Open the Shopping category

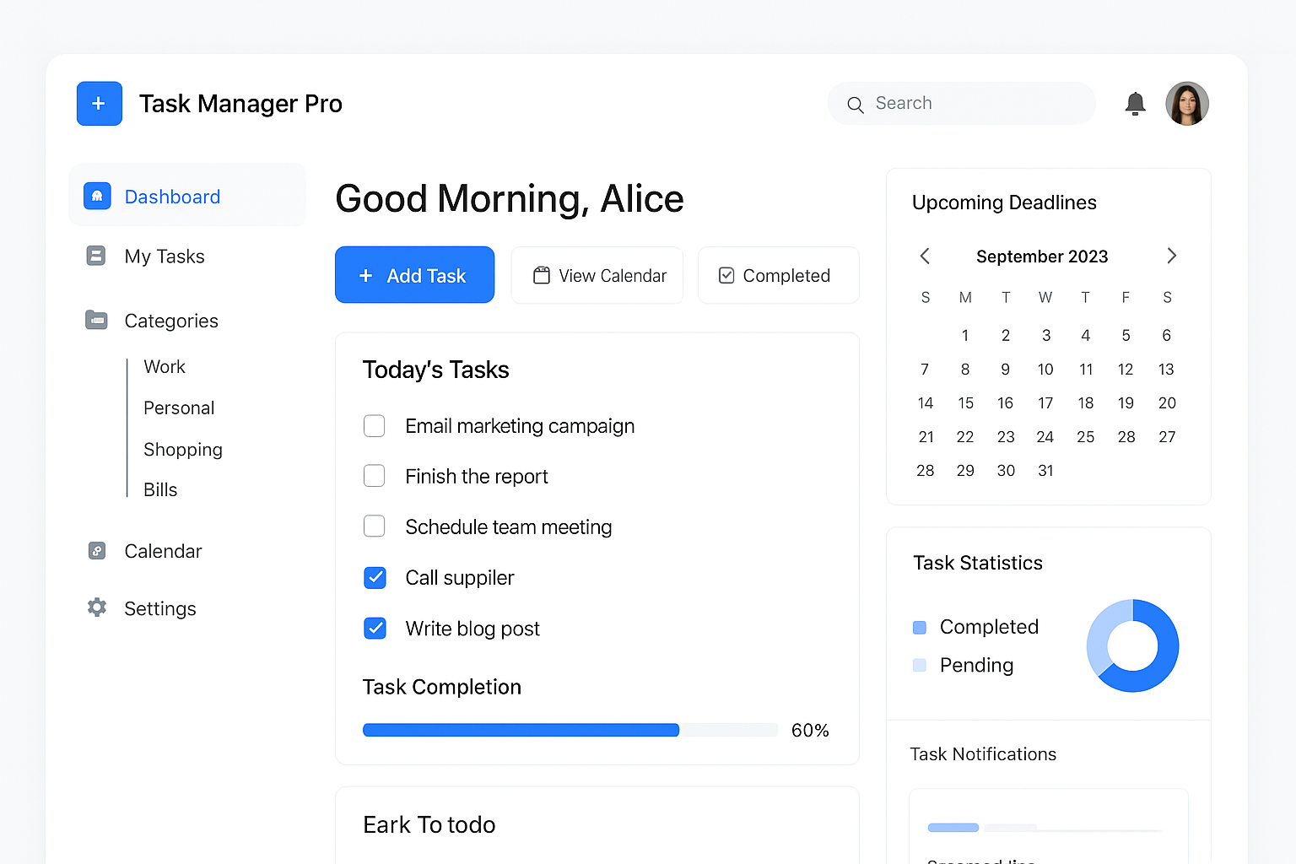[183, 450]
